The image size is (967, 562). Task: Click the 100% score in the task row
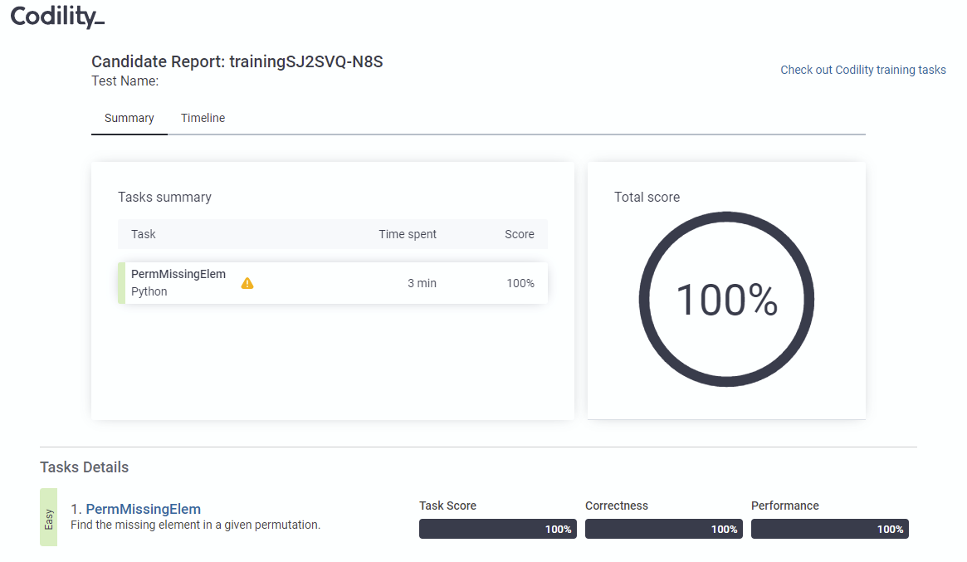(520, 283)
